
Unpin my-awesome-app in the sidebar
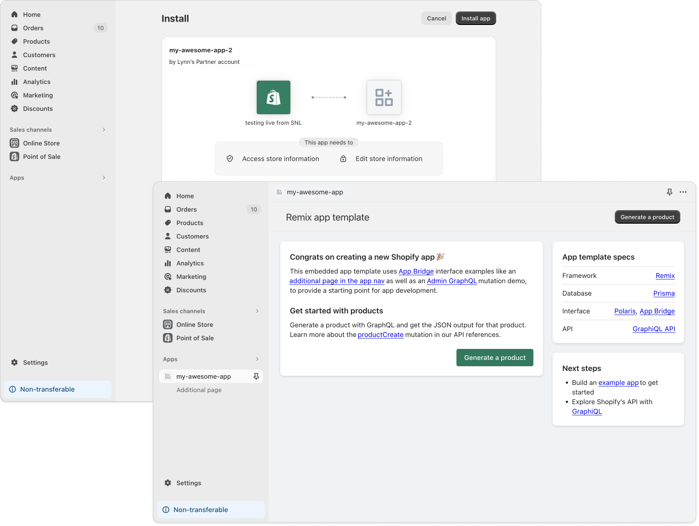[256, 376]
